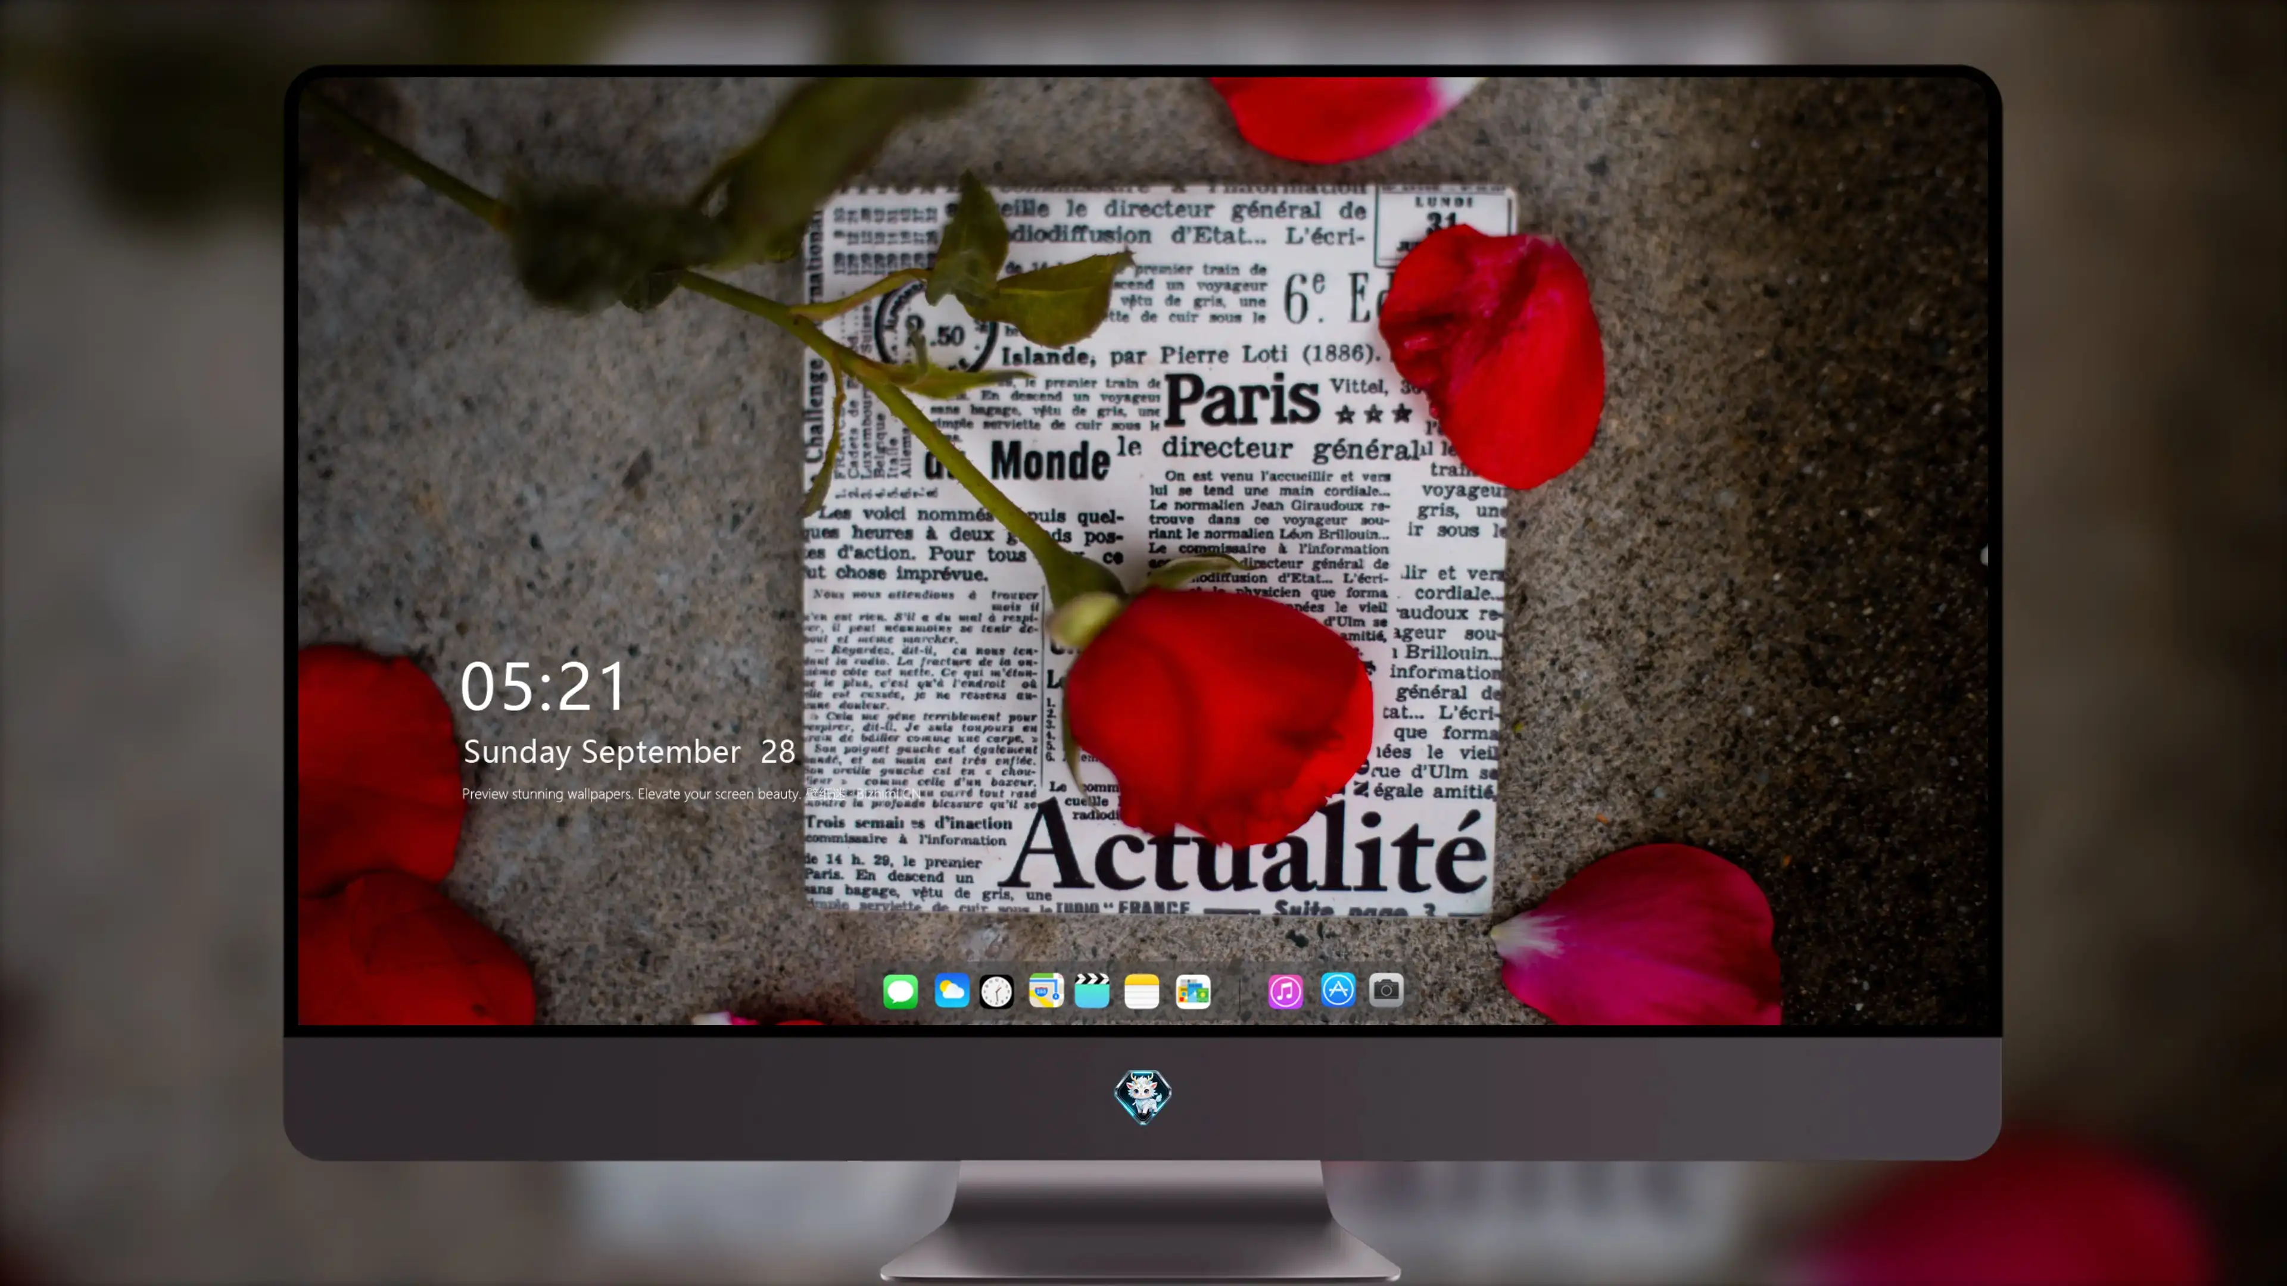Open the Maps app in the dock
This screenshot has width=2287, height=1286.
click(1046, 991)
